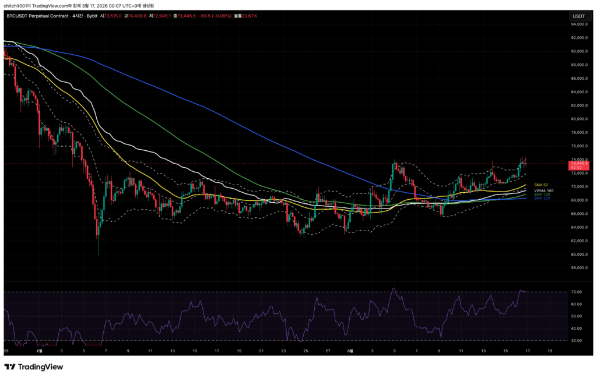
Task: Select the yellow SMA 50 label
Action: [542, 185]
